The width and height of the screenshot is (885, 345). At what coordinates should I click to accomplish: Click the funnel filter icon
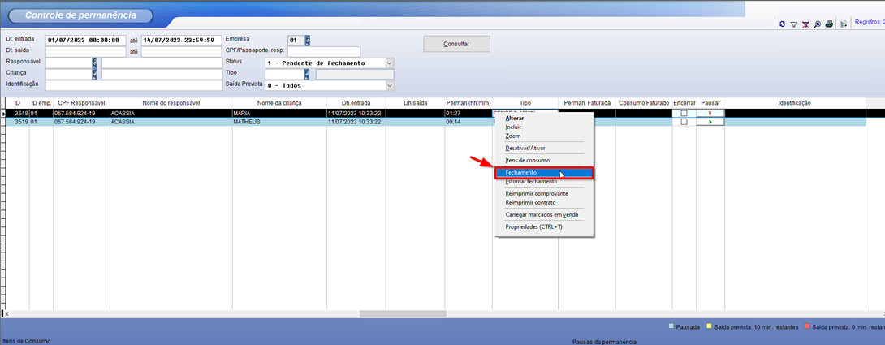pyautogui.click(x=793, y=24)
